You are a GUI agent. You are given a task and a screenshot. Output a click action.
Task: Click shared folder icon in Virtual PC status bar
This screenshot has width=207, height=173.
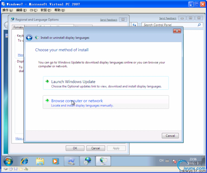[21, 169]
